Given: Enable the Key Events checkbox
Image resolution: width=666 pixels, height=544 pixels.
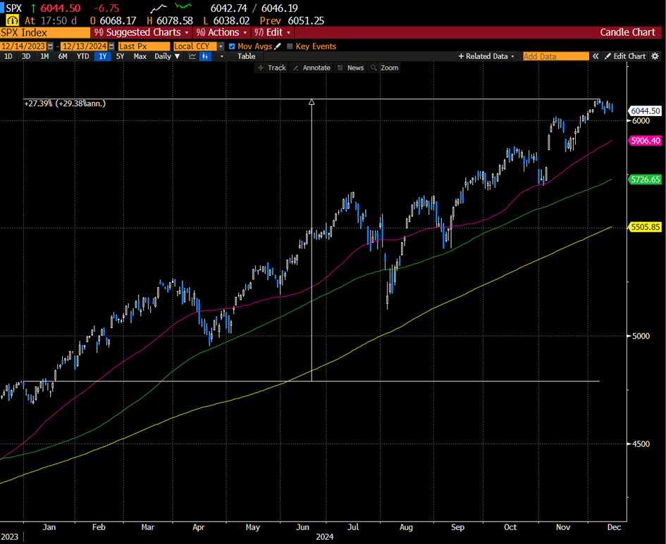Looking at the screenshot, I should coord(290,46).
